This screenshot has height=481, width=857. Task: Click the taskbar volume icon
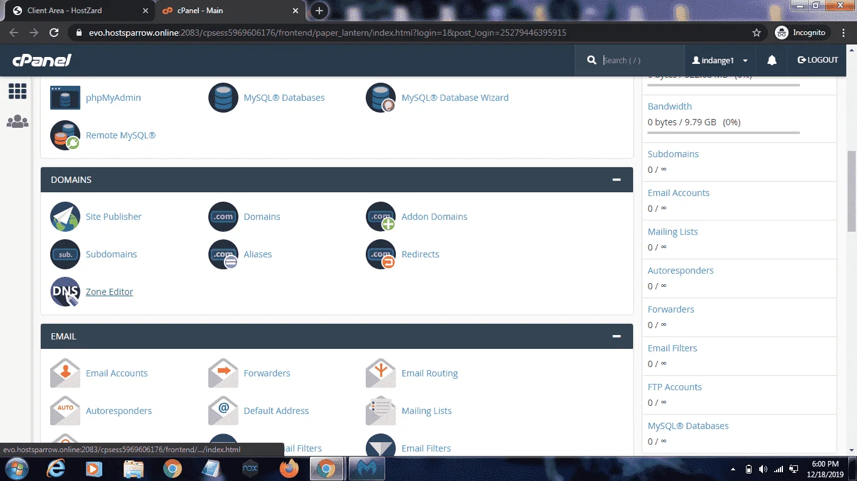click(763, 469)
